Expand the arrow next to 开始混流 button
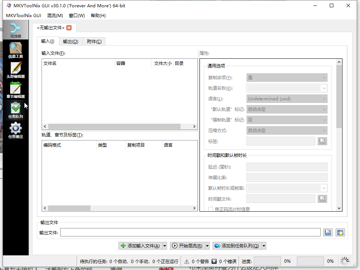360x270 pixels. coord(207,246)
